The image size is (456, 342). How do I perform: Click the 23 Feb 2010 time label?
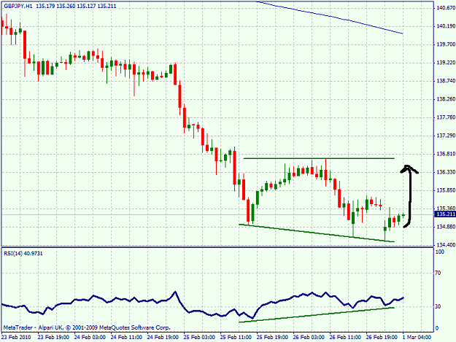(x=16, y=337)
